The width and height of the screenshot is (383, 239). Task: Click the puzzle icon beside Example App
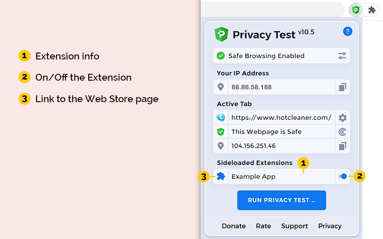(x=221, y=177)
